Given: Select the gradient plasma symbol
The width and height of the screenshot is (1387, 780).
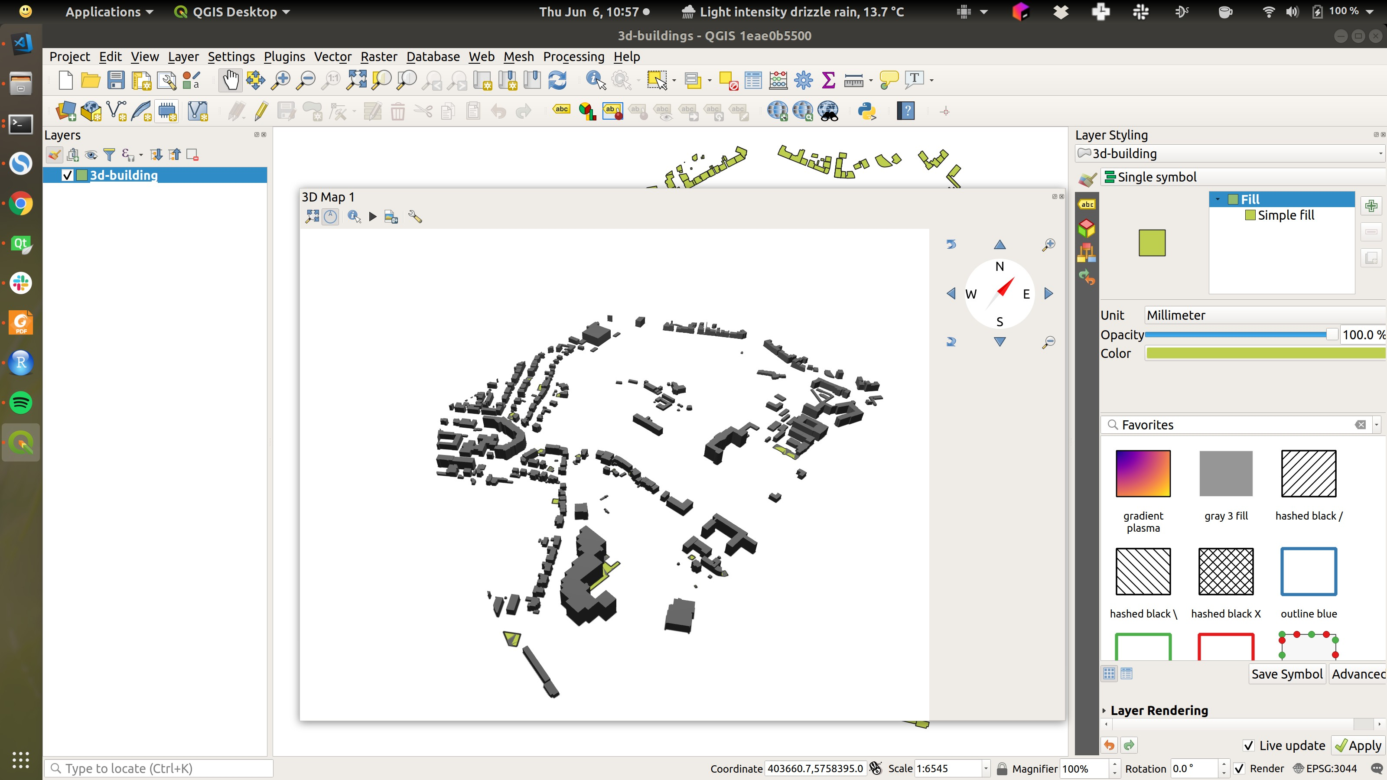Looking at the screenshot, I should click(x=1143, y=474).
